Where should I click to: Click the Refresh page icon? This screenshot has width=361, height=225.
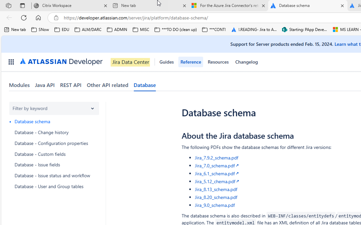[x=23, y=18]
